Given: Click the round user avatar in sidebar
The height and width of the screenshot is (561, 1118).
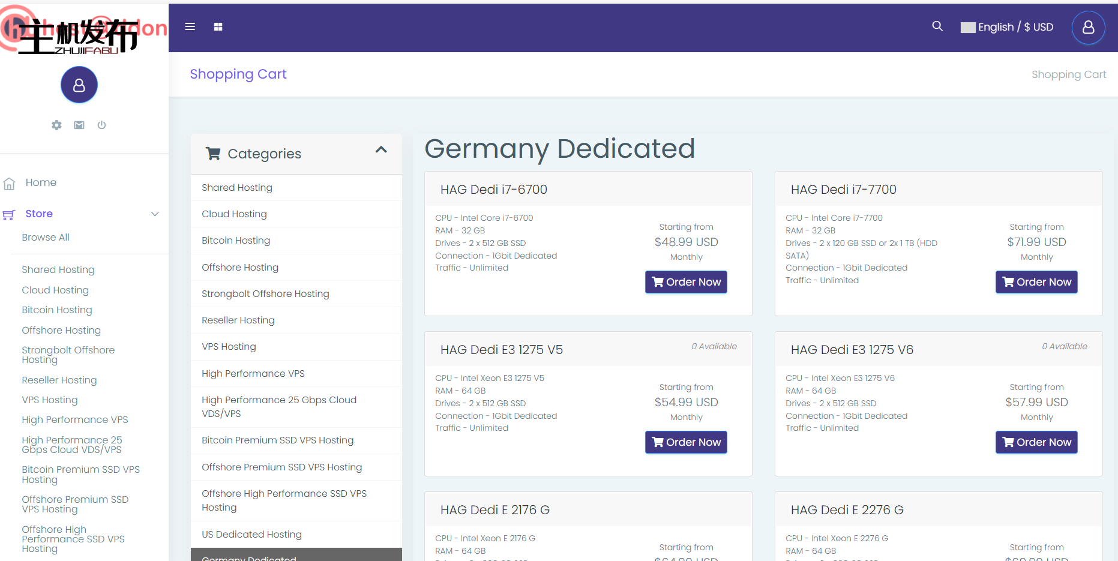Looking at the screenshot, I should click(x=79, y=85).
